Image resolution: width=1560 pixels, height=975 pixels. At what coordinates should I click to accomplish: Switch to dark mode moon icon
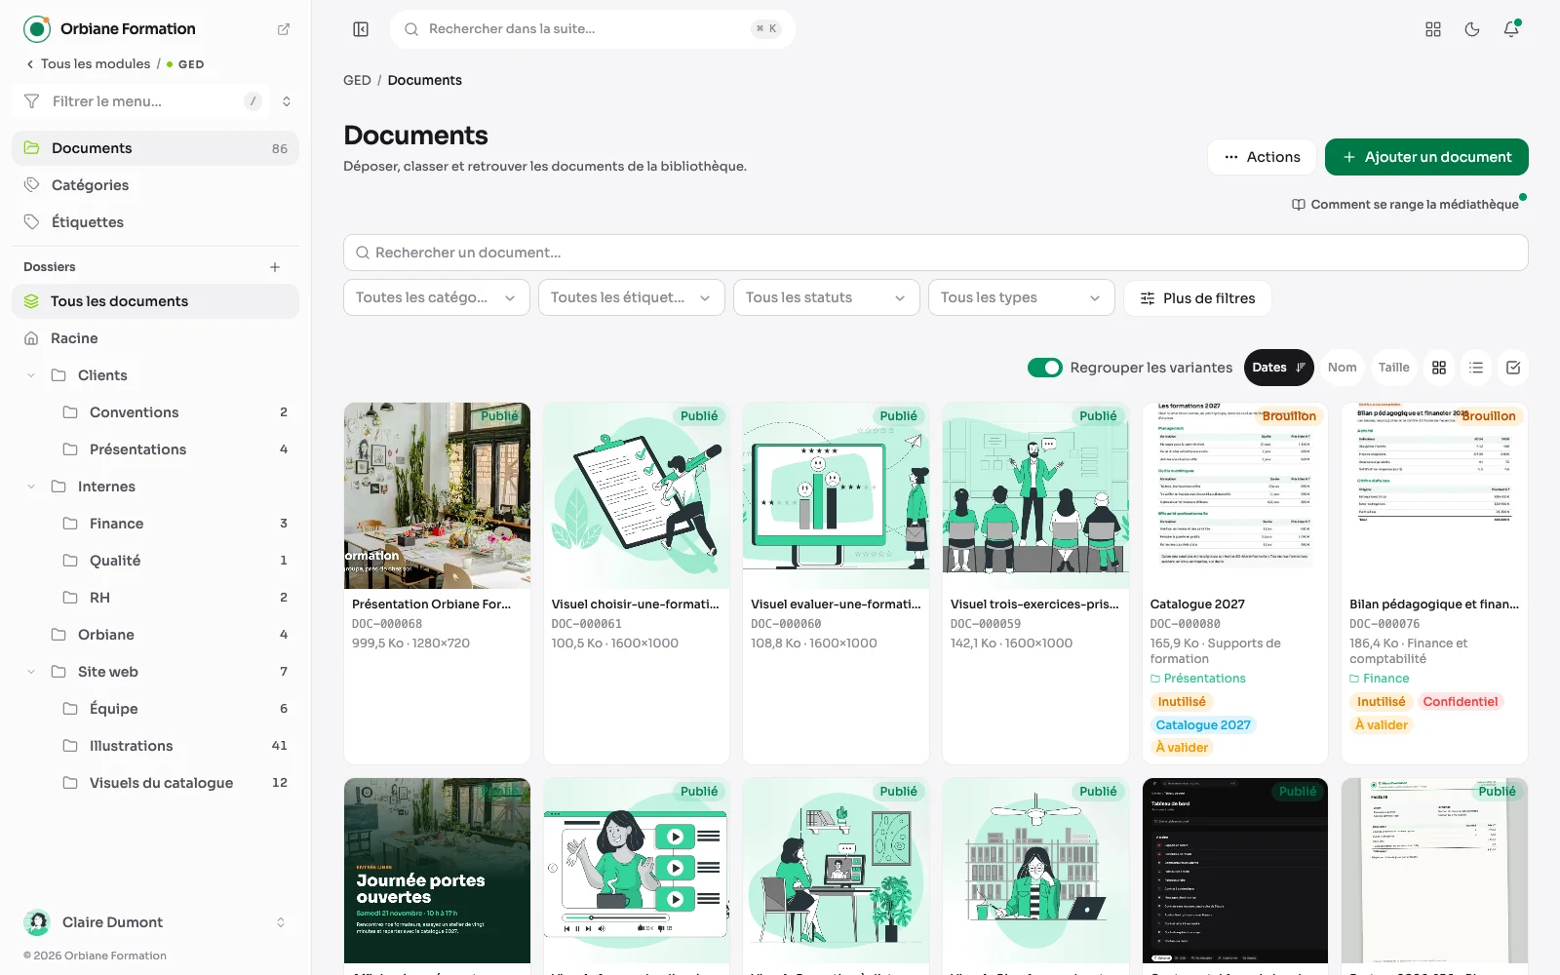click(x=1472, y=29)
